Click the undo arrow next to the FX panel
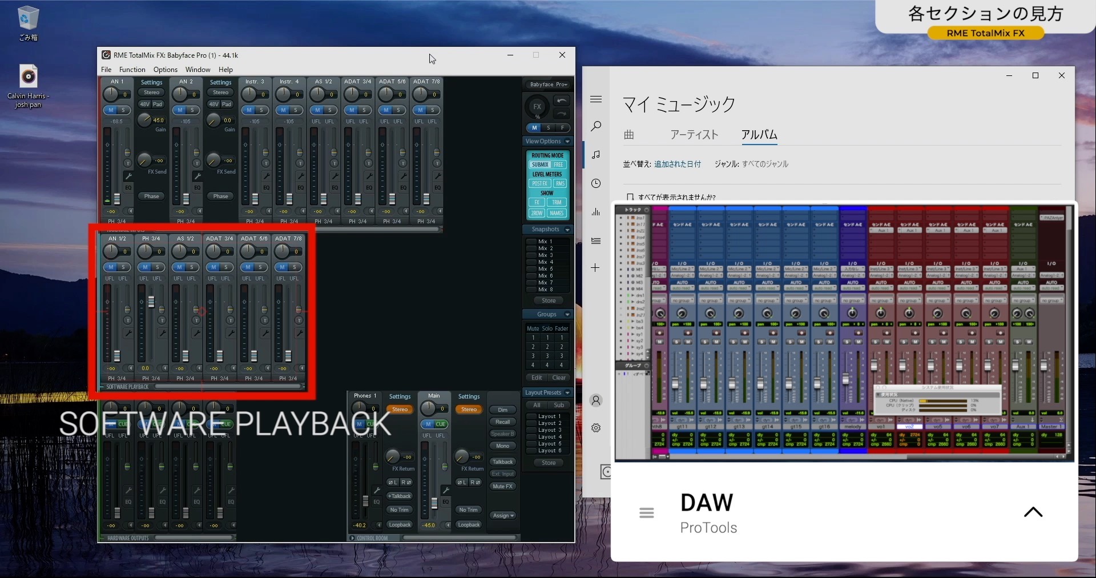The width and height of the screenshot is (1096, 578). tap(561, 100)
